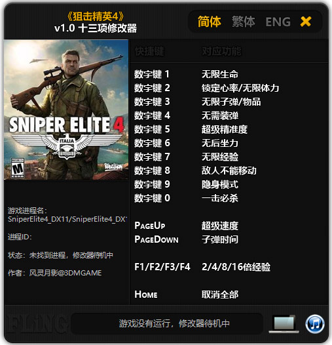This screenshot has height=345, width=332.
Task: Click the laptop monitor icon
Action: [284, 324]
